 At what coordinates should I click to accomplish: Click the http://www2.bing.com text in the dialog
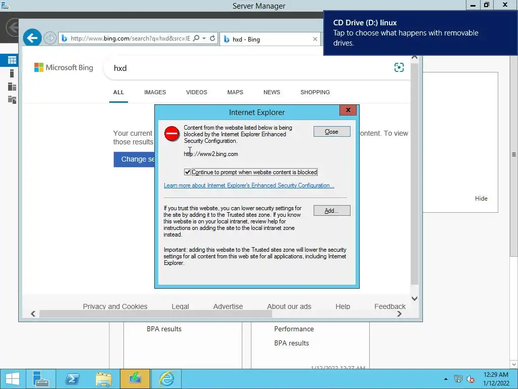tap(211, 154)
